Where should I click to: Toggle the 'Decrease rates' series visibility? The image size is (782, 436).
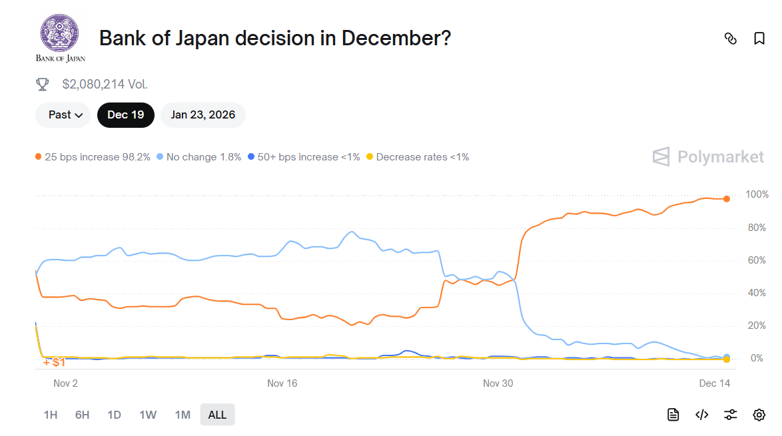click(x=420, y=156)
